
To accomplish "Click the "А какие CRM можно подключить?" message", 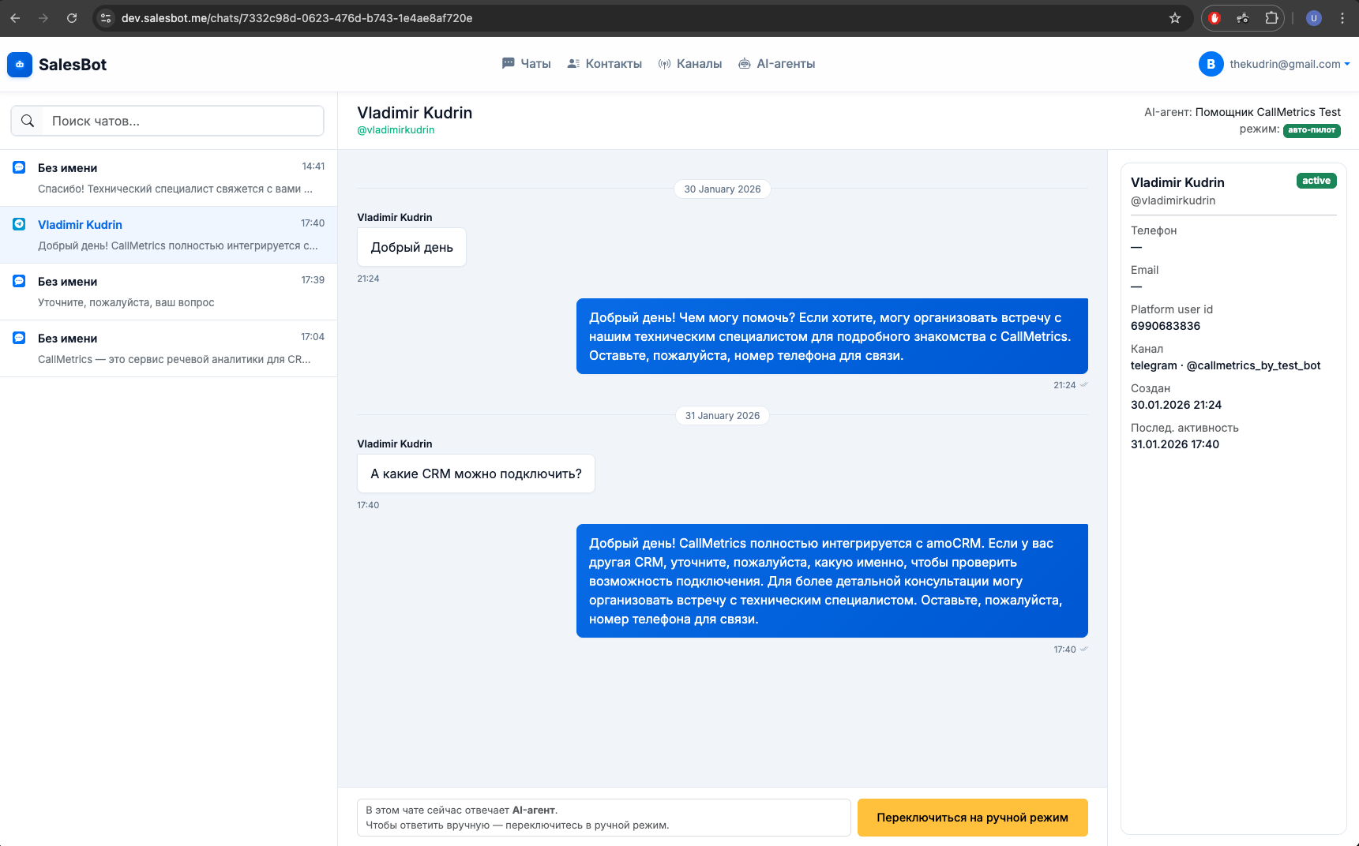I will (x=476, y=474).
